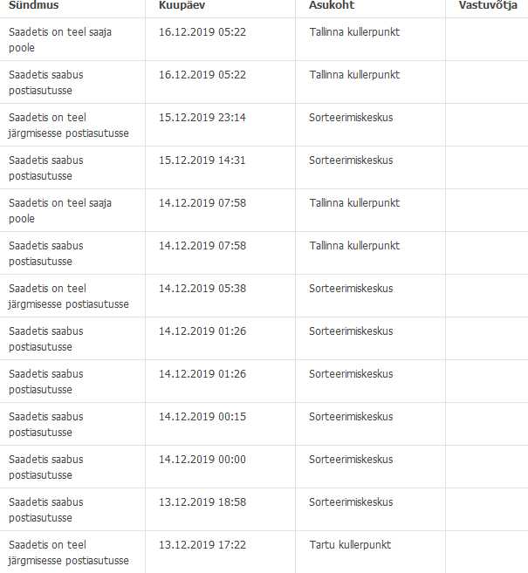The height and width of the screenshot is (573, 528).
Task: Click the 15.12.2019 14:31 date cell
Action: (x=202, y=160)
